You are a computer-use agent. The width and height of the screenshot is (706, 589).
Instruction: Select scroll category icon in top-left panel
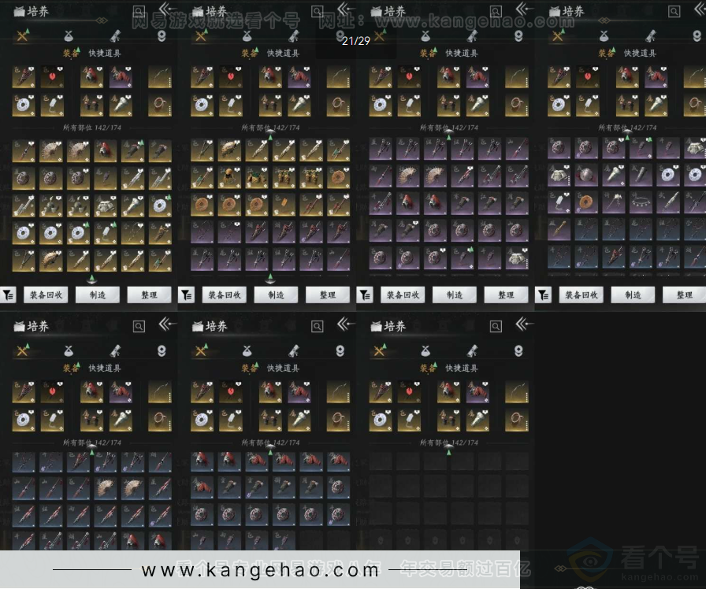pyautogui.click(x=115, y=35)
